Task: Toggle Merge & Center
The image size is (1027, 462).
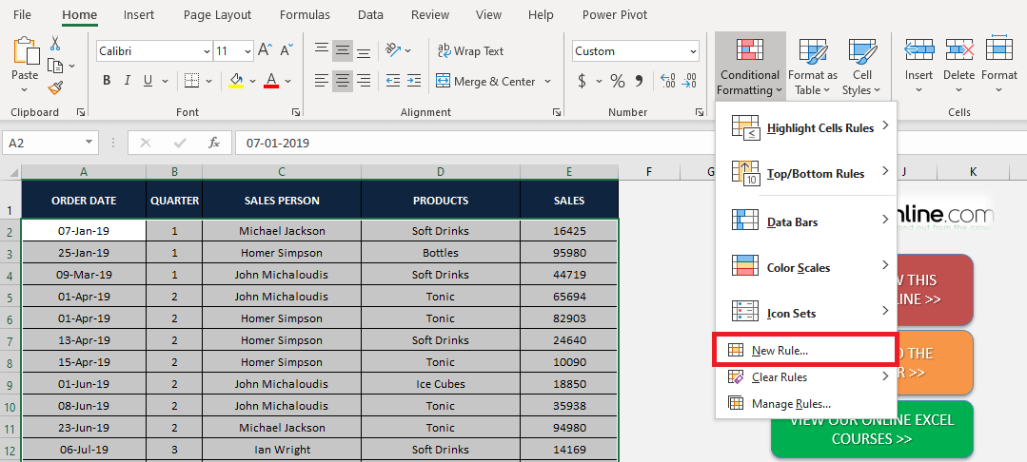Action: coord(485,81)
